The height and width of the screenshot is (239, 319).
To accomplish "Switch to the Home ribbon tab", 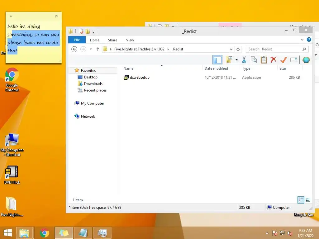I will click(95, 40).
